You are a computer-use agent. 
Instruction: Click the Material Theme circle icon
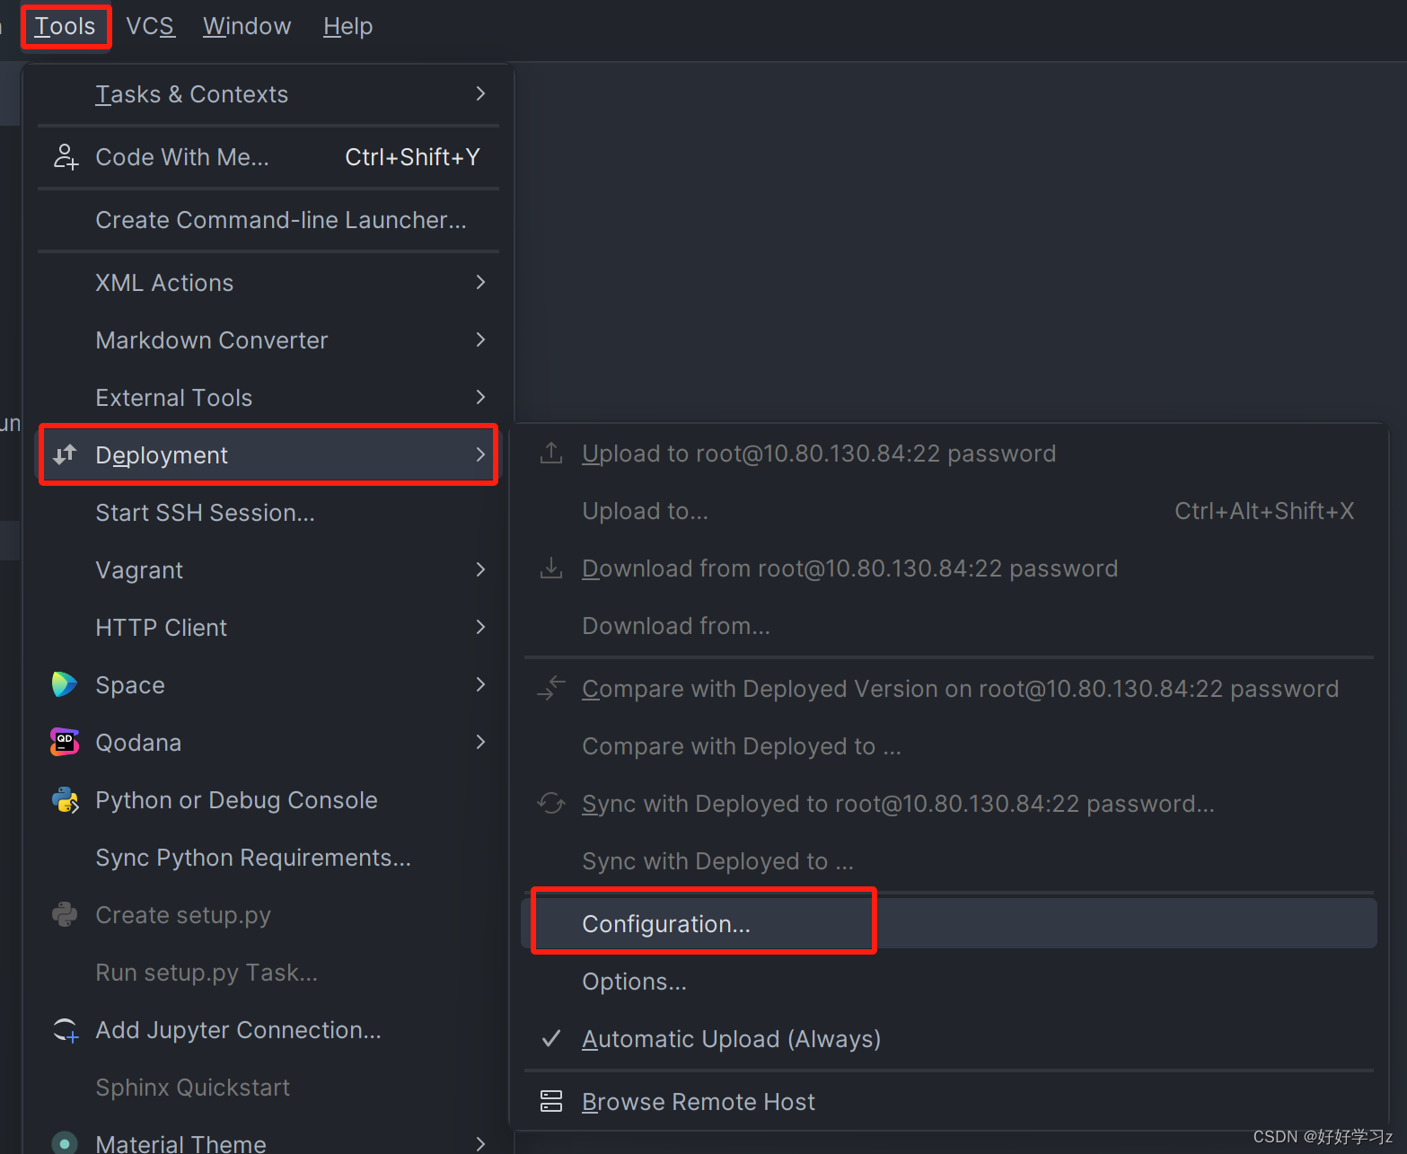coord(65,1143)
